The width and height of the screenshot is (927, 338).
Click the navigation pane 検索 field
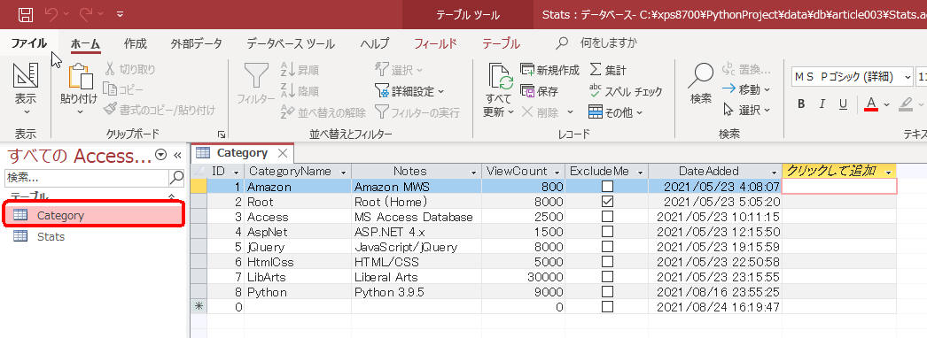click(x=87, y=177)
